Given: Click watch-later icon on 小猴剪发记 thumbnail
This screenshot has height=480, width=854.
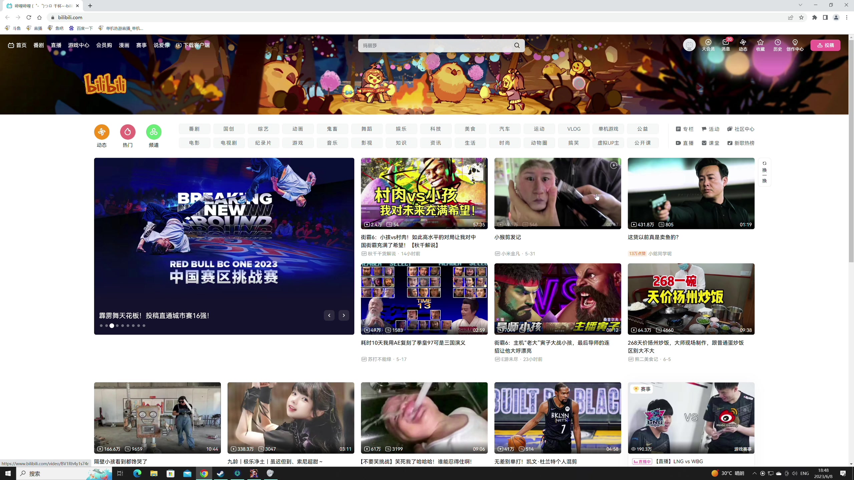Looking at the screenshot, I should pyautogui.click(x=613, y=165).
